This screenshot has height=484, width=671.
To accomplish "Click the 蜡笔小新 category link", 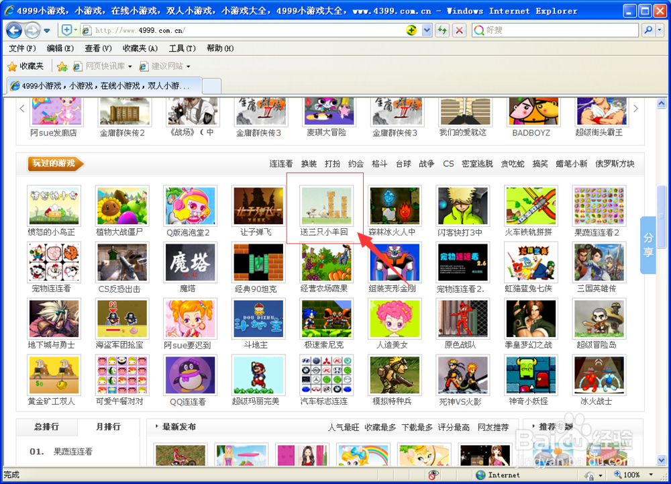I will click(x=571, y=164).
